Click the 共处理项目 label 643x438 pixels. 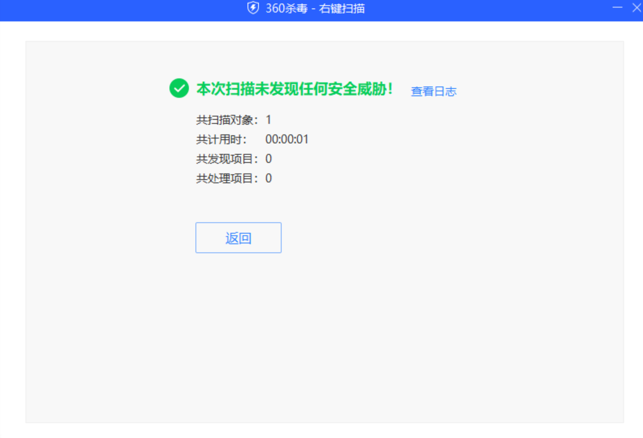click(x=227, y=178)
